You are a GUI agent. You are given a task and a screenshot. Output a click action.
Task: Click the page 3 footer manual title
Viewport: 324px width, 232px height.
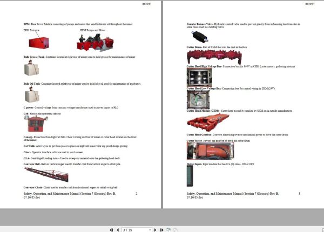233,195
